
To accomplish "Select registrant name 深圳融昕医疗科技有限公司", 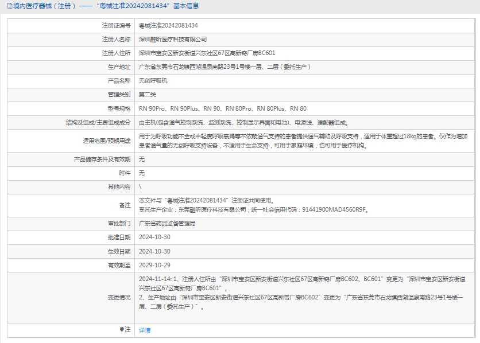I will [x=173, y=40].
